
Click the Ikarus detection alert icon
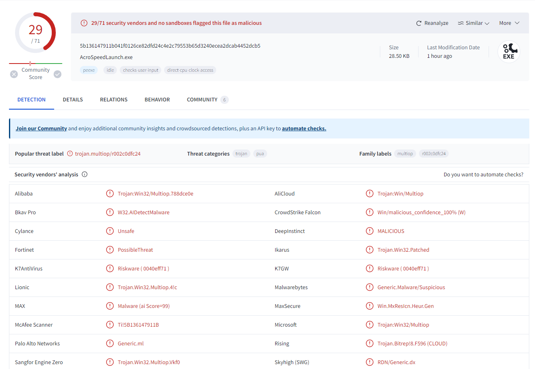[370, 250]
